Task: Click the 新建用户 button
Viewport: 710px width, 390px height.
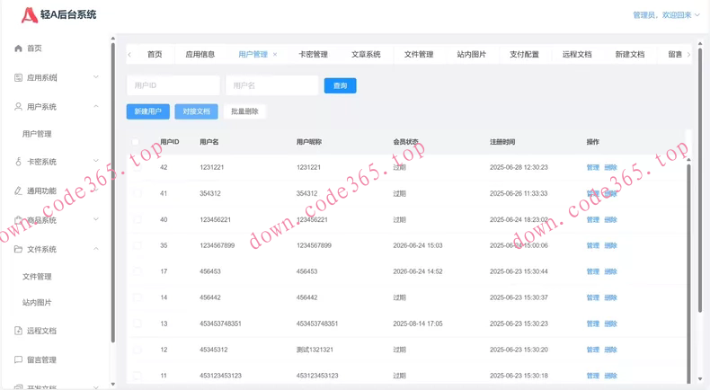Action: point(148,111)
